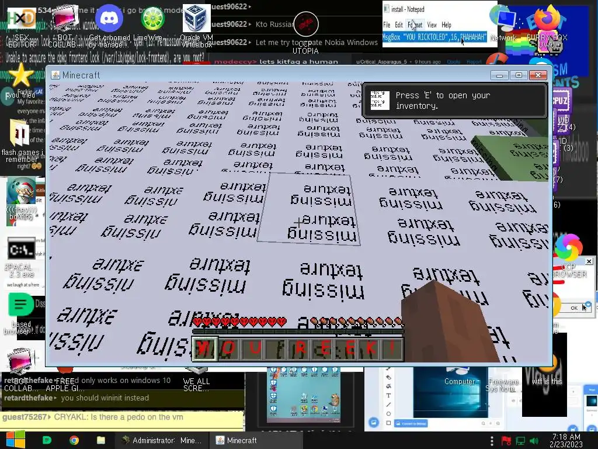Screen dimensions: 598x449
Task: Click the red flag tray icon
Action: pos(506,441)
